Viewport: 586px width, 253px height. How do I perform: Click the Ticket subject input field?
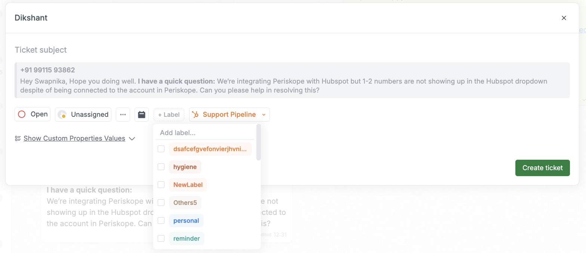(292, 50)
